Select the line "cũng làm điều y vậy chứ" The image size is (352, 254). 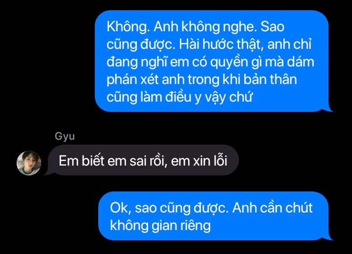click(179, 97)
